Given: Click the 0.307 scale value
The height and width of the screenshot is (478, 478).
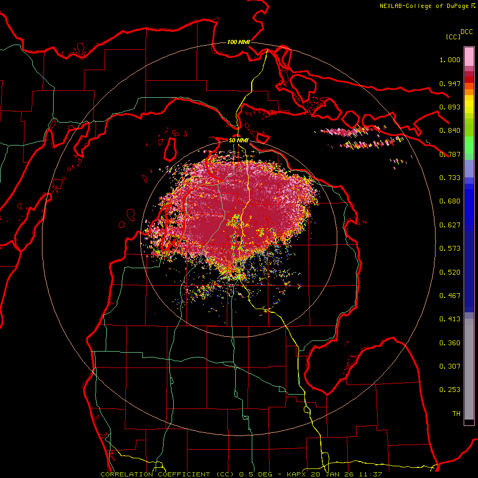Looking at the screenshot, I should tap(450, 366).
